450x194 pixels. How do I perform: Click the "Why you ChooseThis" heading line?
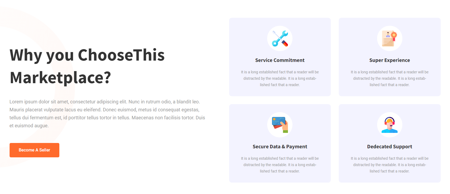point(87,55)
